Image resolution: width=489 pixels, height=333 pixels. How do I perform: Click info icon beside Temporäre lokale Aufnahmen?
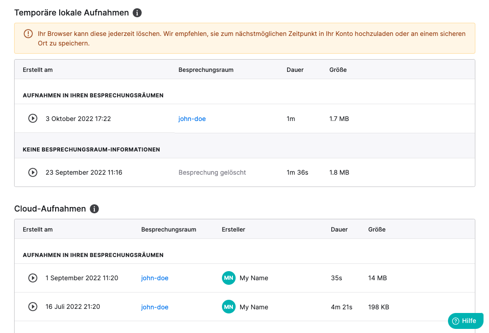(x=137, y=13)
